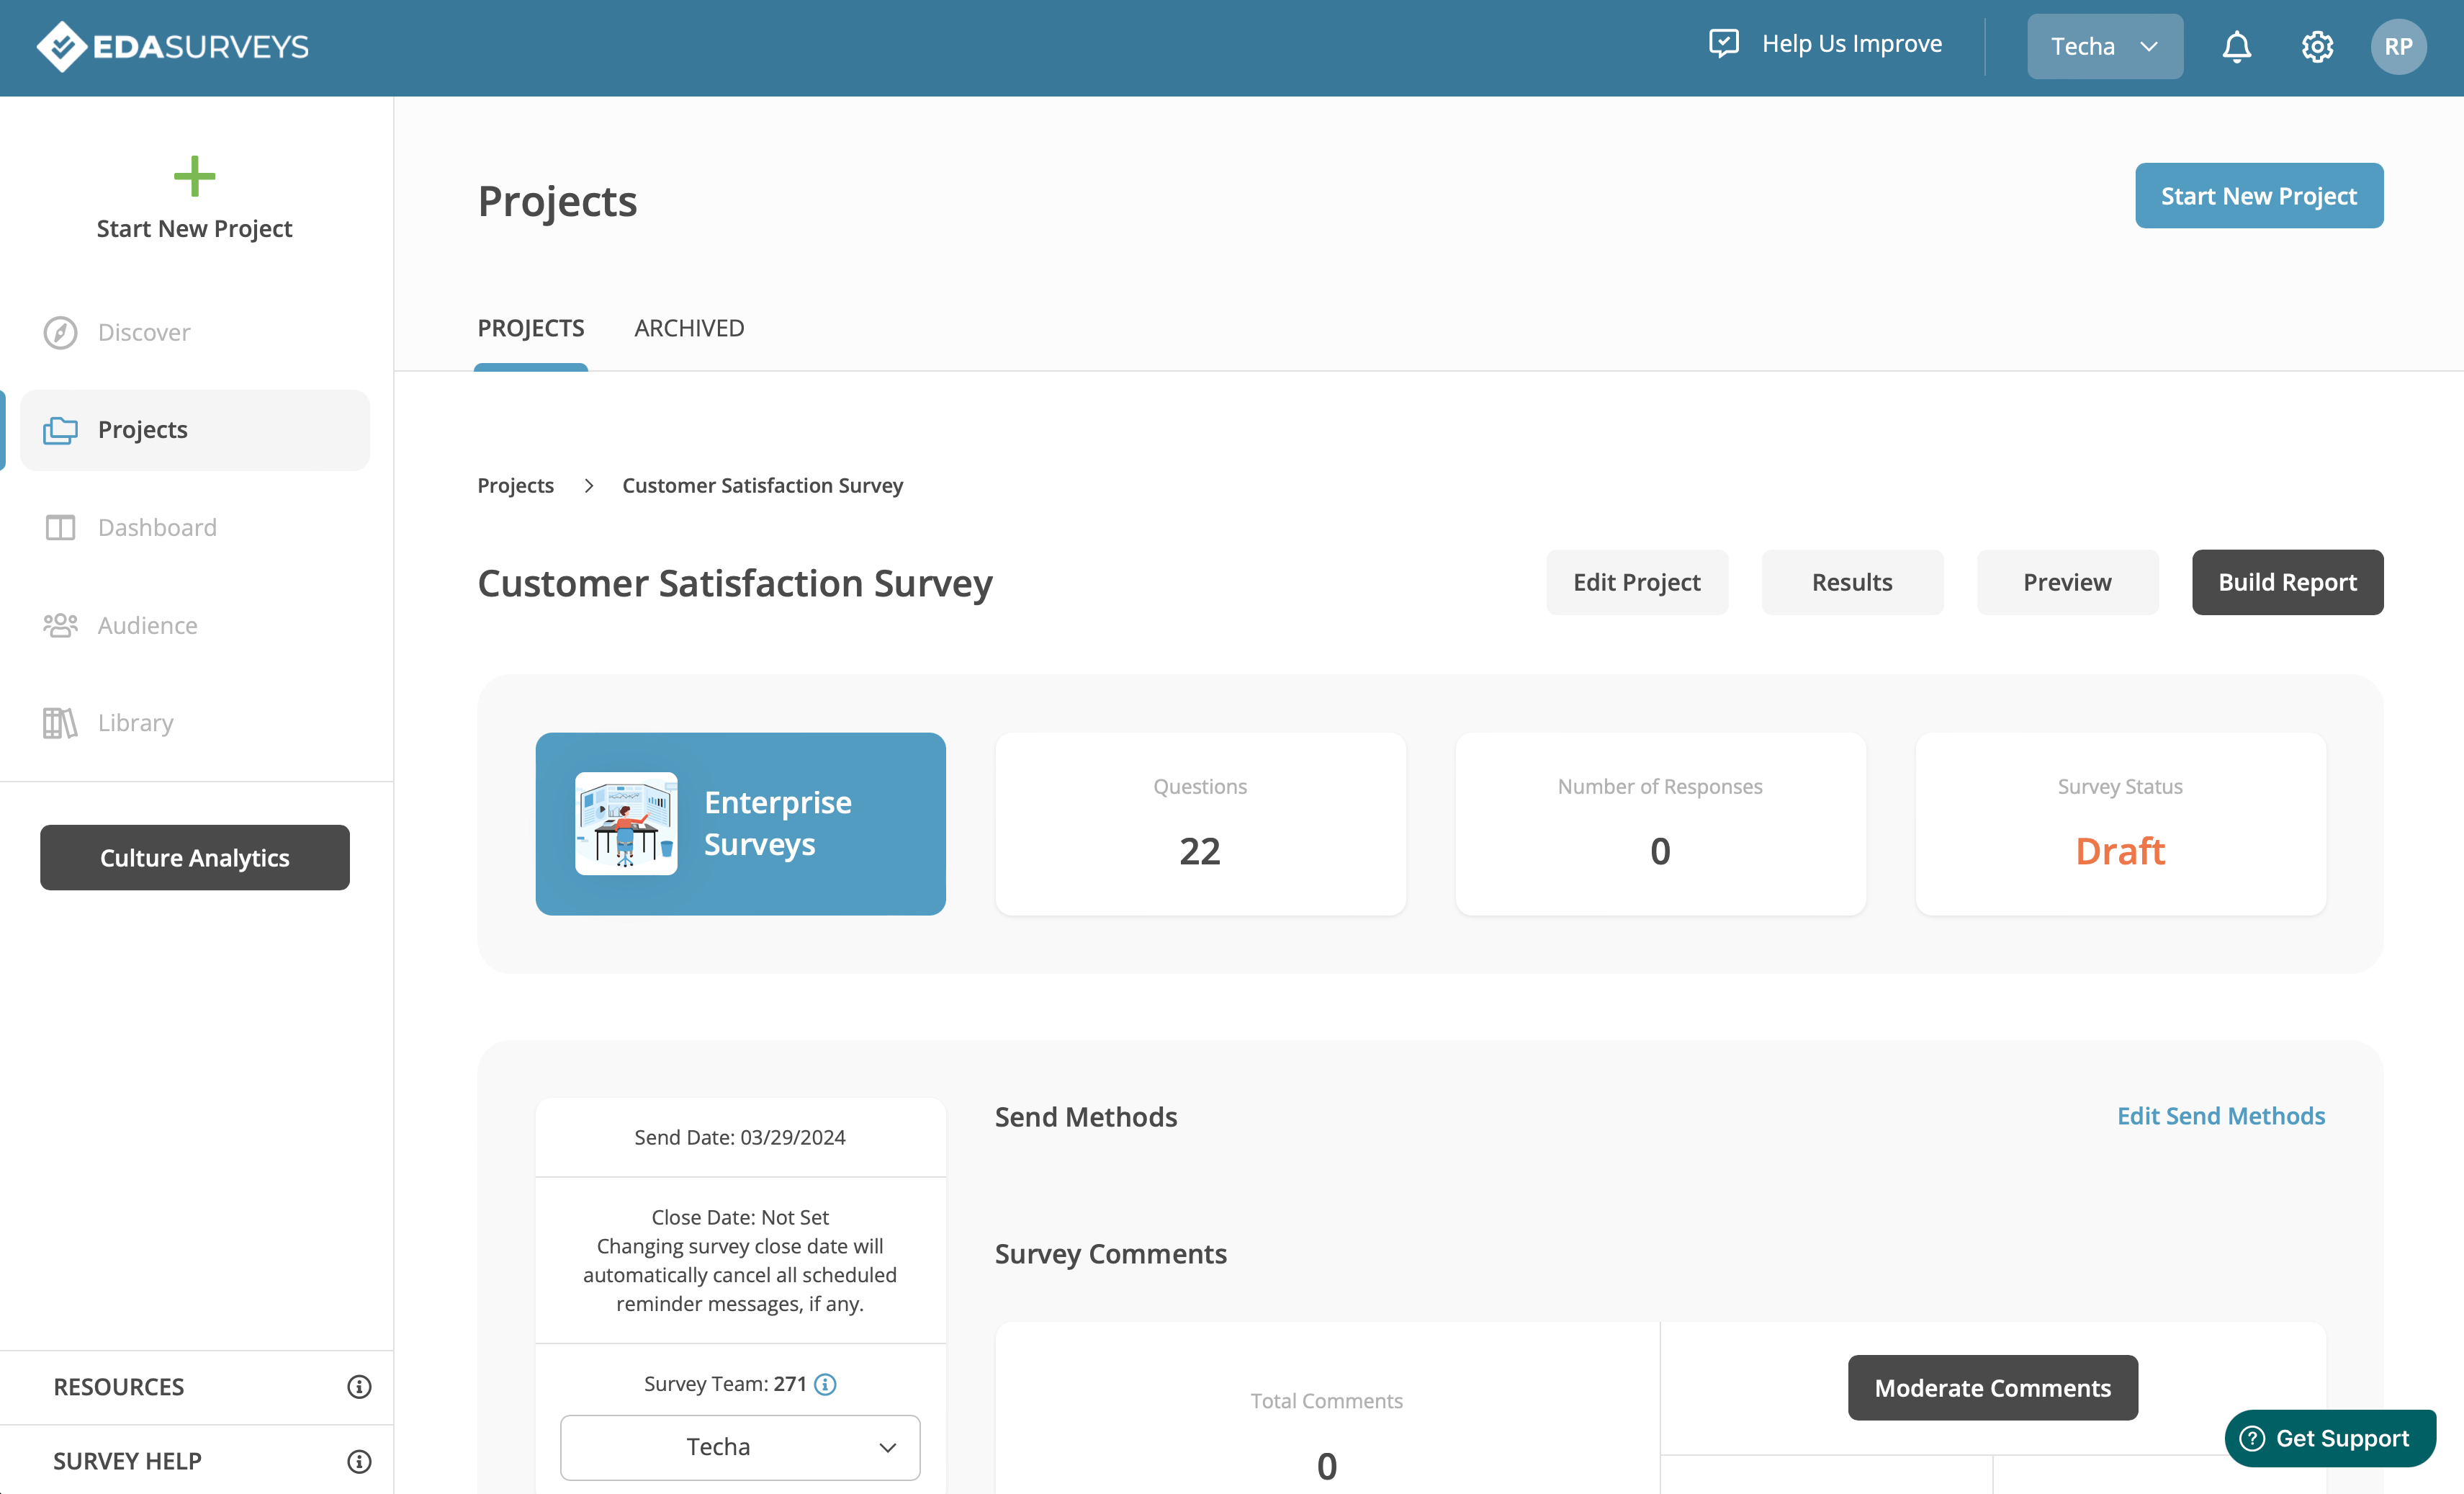This screenshot has height=1494, width=2464.
Task: Open Culture Analytics
Action: click(x=195, y=858)
